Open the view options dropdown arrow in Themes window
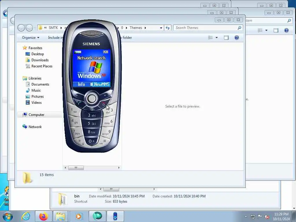 [217, 38]
